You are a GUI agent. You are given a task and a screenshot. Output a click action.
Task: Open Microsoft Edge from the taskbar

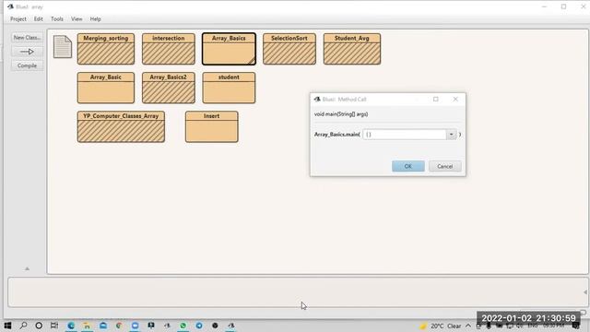point(71,326)
